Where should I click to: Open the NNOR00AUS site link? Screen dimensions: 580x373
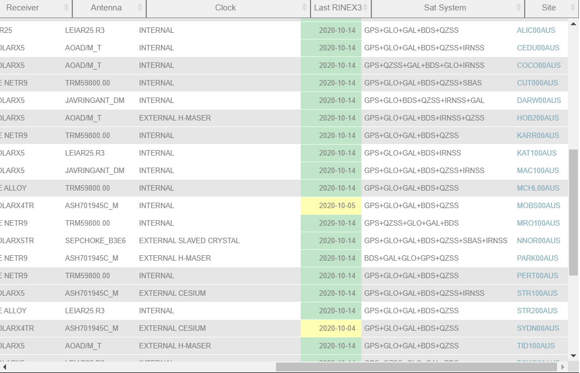(538, 240)
